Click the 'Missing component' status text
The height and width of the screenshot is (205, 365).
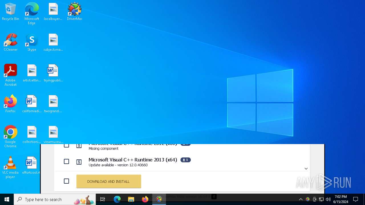coord(104,149)
